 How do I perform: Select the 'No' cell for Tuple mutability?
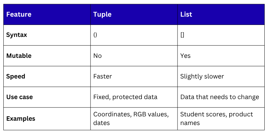[97, 56]
